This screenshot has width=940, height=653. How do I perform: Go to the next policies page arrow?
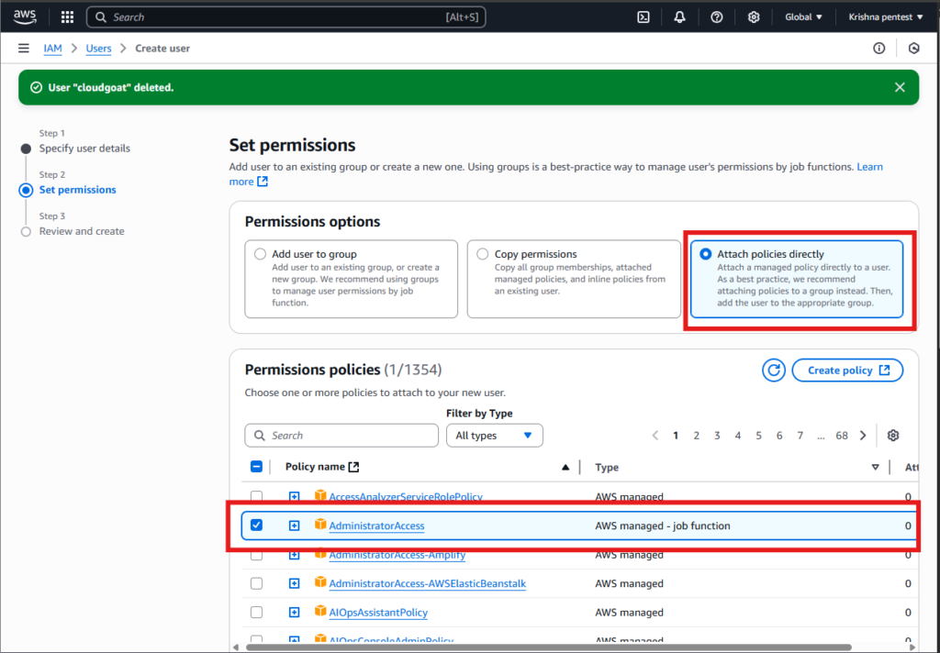click(x=863, y=436)
